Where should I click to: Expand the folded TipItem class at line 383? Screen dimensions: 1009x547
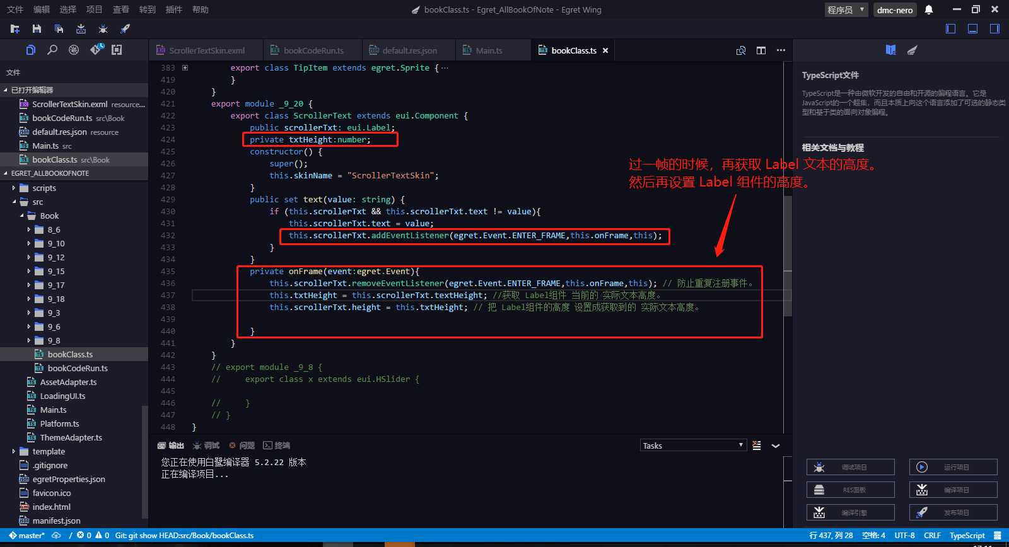tap(185, 67)
